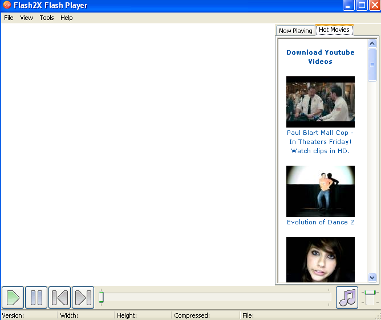Click the Hot Movies scroll down arrow
This screenshot has width=381, height=320.
(x=372, y=277)
